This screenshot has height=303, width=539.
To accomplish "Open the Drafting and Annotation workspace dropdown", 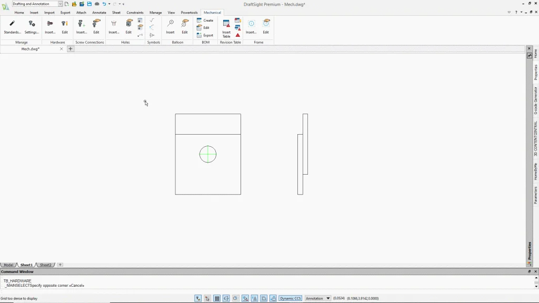I will 60,4.
